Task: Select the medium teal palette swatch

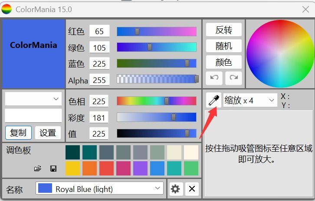Action: [x=90, y=152]
